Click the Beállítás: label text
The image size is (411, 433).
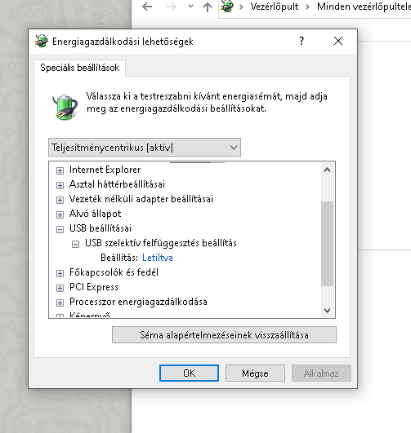(x=119, y=258)
